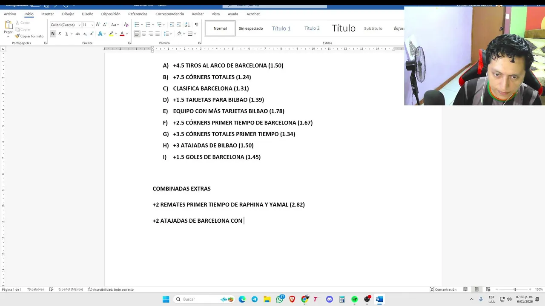Enable justified alignment
Image resolution: width=545 pixels, height=306 pixels.
pyautogui.click(x=158, y=34)
